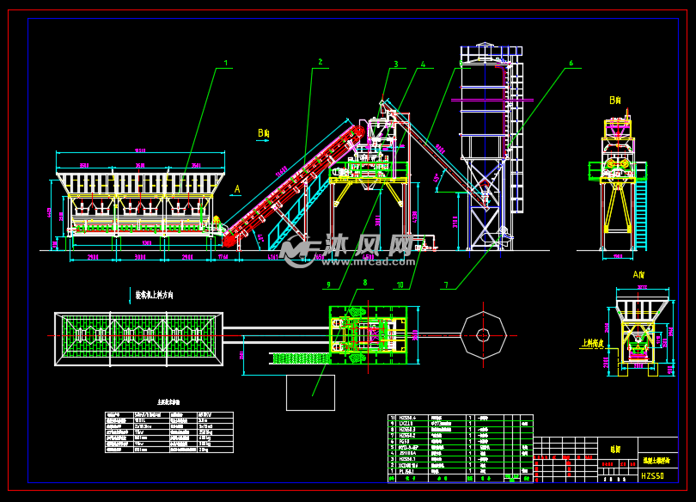
Task: Click callout number 7 below the silo
Action: pos(447,285)
